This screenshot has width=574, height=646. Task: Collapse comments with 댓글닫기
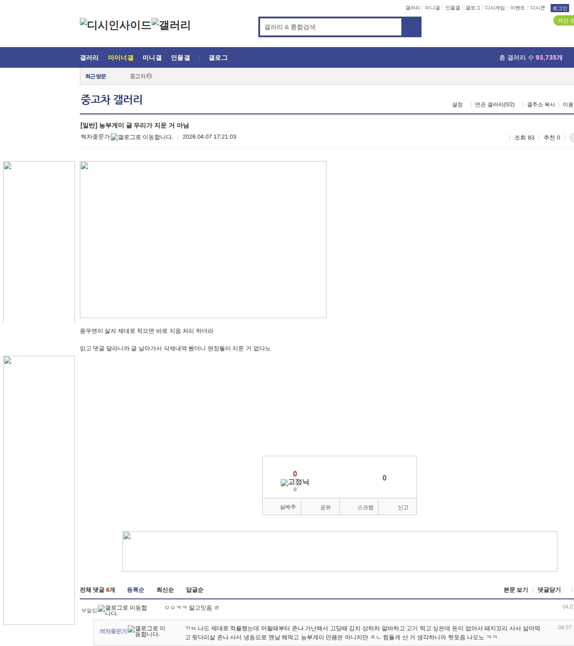[x=549, y=590]
